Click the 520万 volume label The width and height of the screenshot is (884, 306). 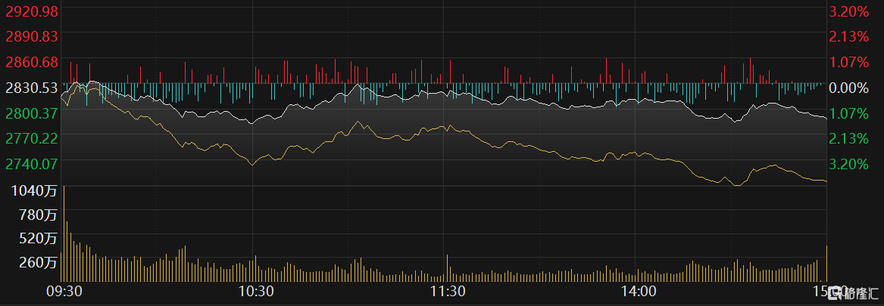38,239
